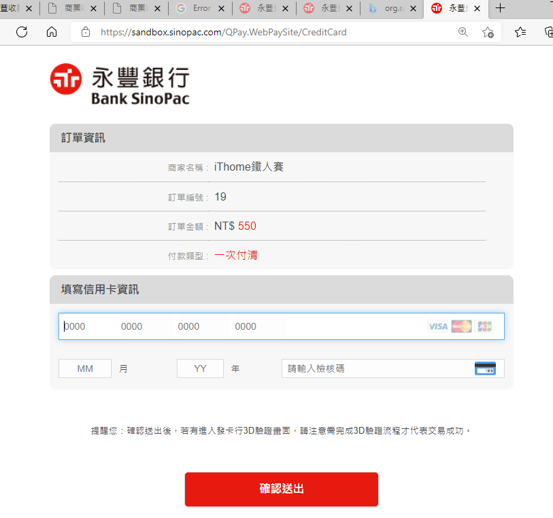Close the first inactive 永豐 tab
Viewport: 553px width, 518px height.
[x=285, y=8]
